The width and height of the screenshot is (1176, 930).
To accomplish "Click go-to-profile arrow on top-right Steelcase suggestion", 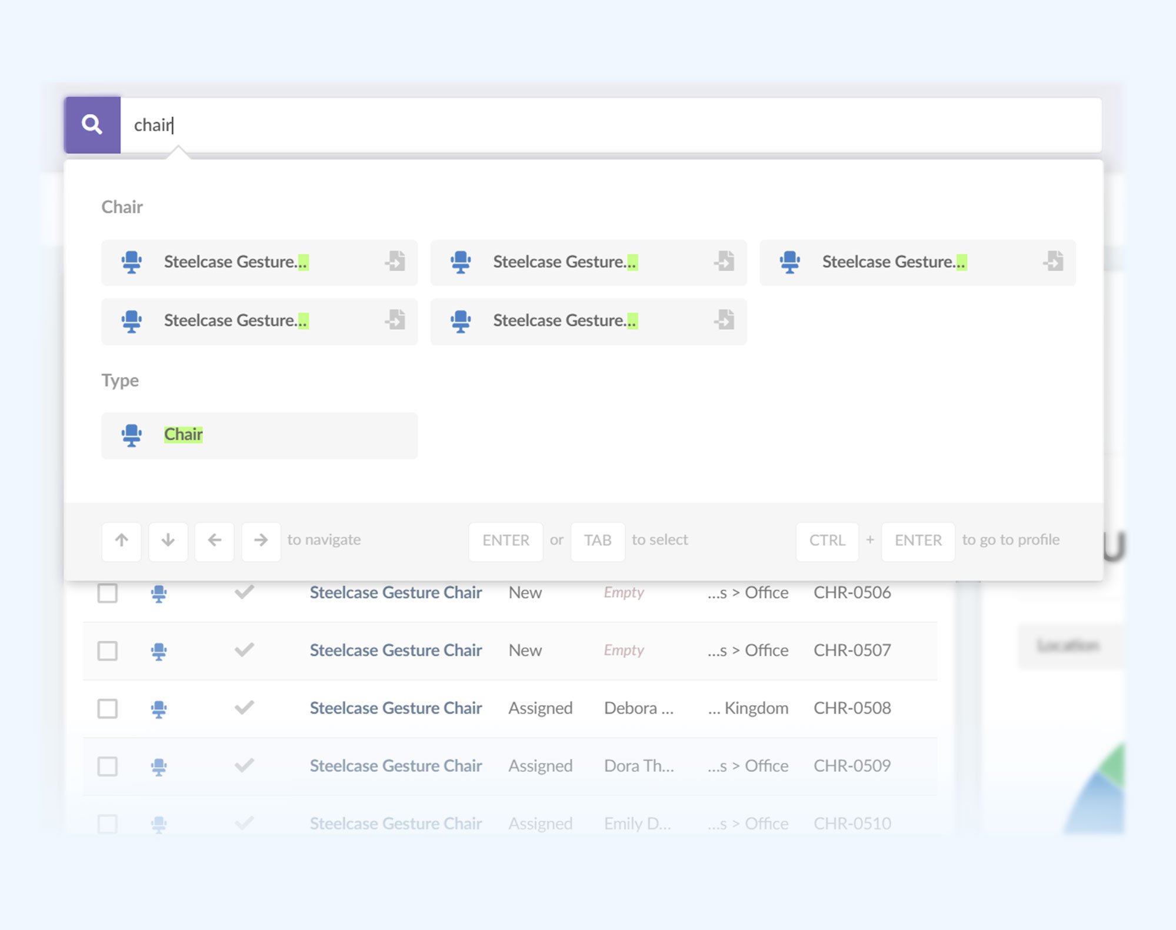I will click(1054, 262).
